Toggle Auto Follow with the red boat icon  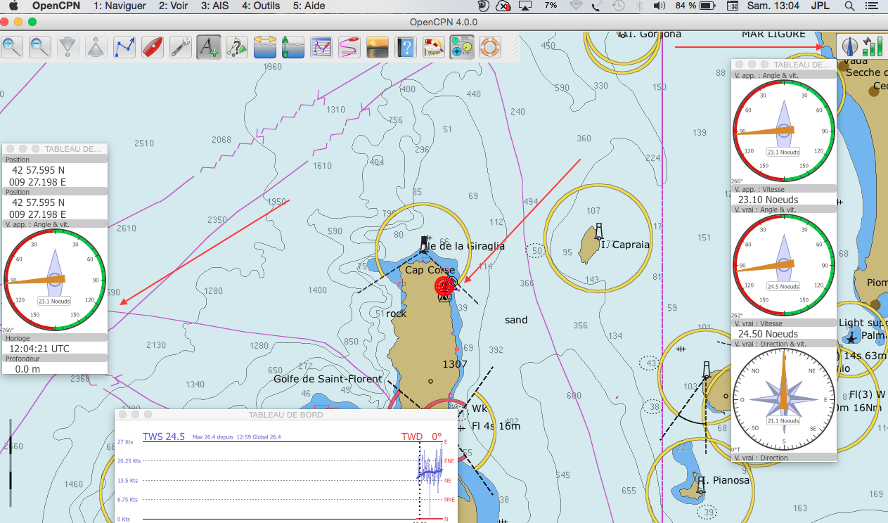click(x=153, y=47)
